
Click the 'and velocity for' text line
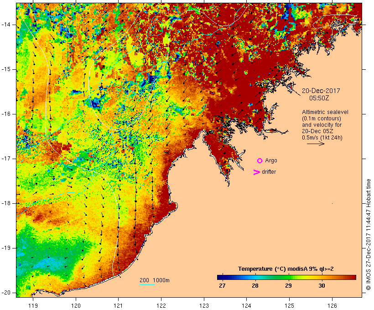pos(322,125)
